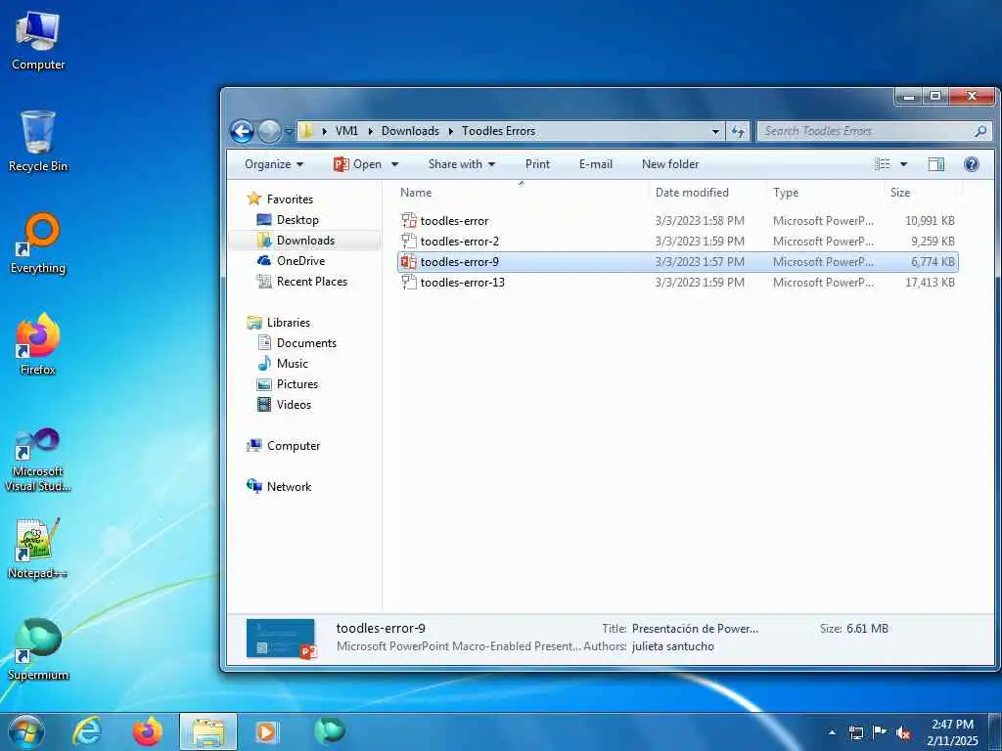Launch Internet Explorer from the taskbar
Image resolution: width=1002 pixels, height=751 pixels.
tap(86, 731)
